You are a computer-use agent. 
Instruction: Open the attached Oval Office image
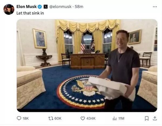[87, 65]
